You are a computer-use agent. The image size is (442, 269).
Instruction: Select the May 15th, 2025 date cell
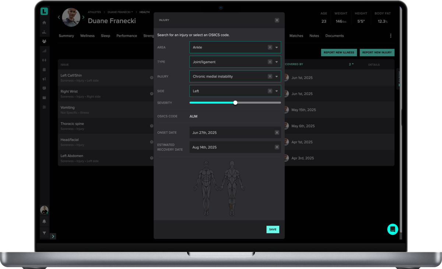tap(304, 110)
